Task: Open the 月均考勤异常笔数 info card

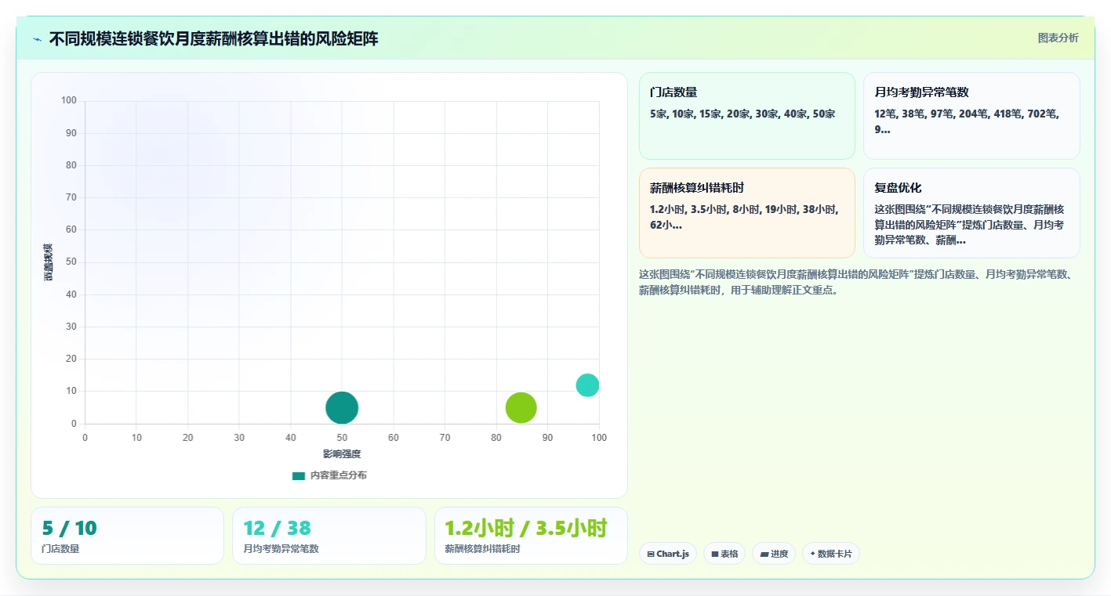Action: coord(971,116)
